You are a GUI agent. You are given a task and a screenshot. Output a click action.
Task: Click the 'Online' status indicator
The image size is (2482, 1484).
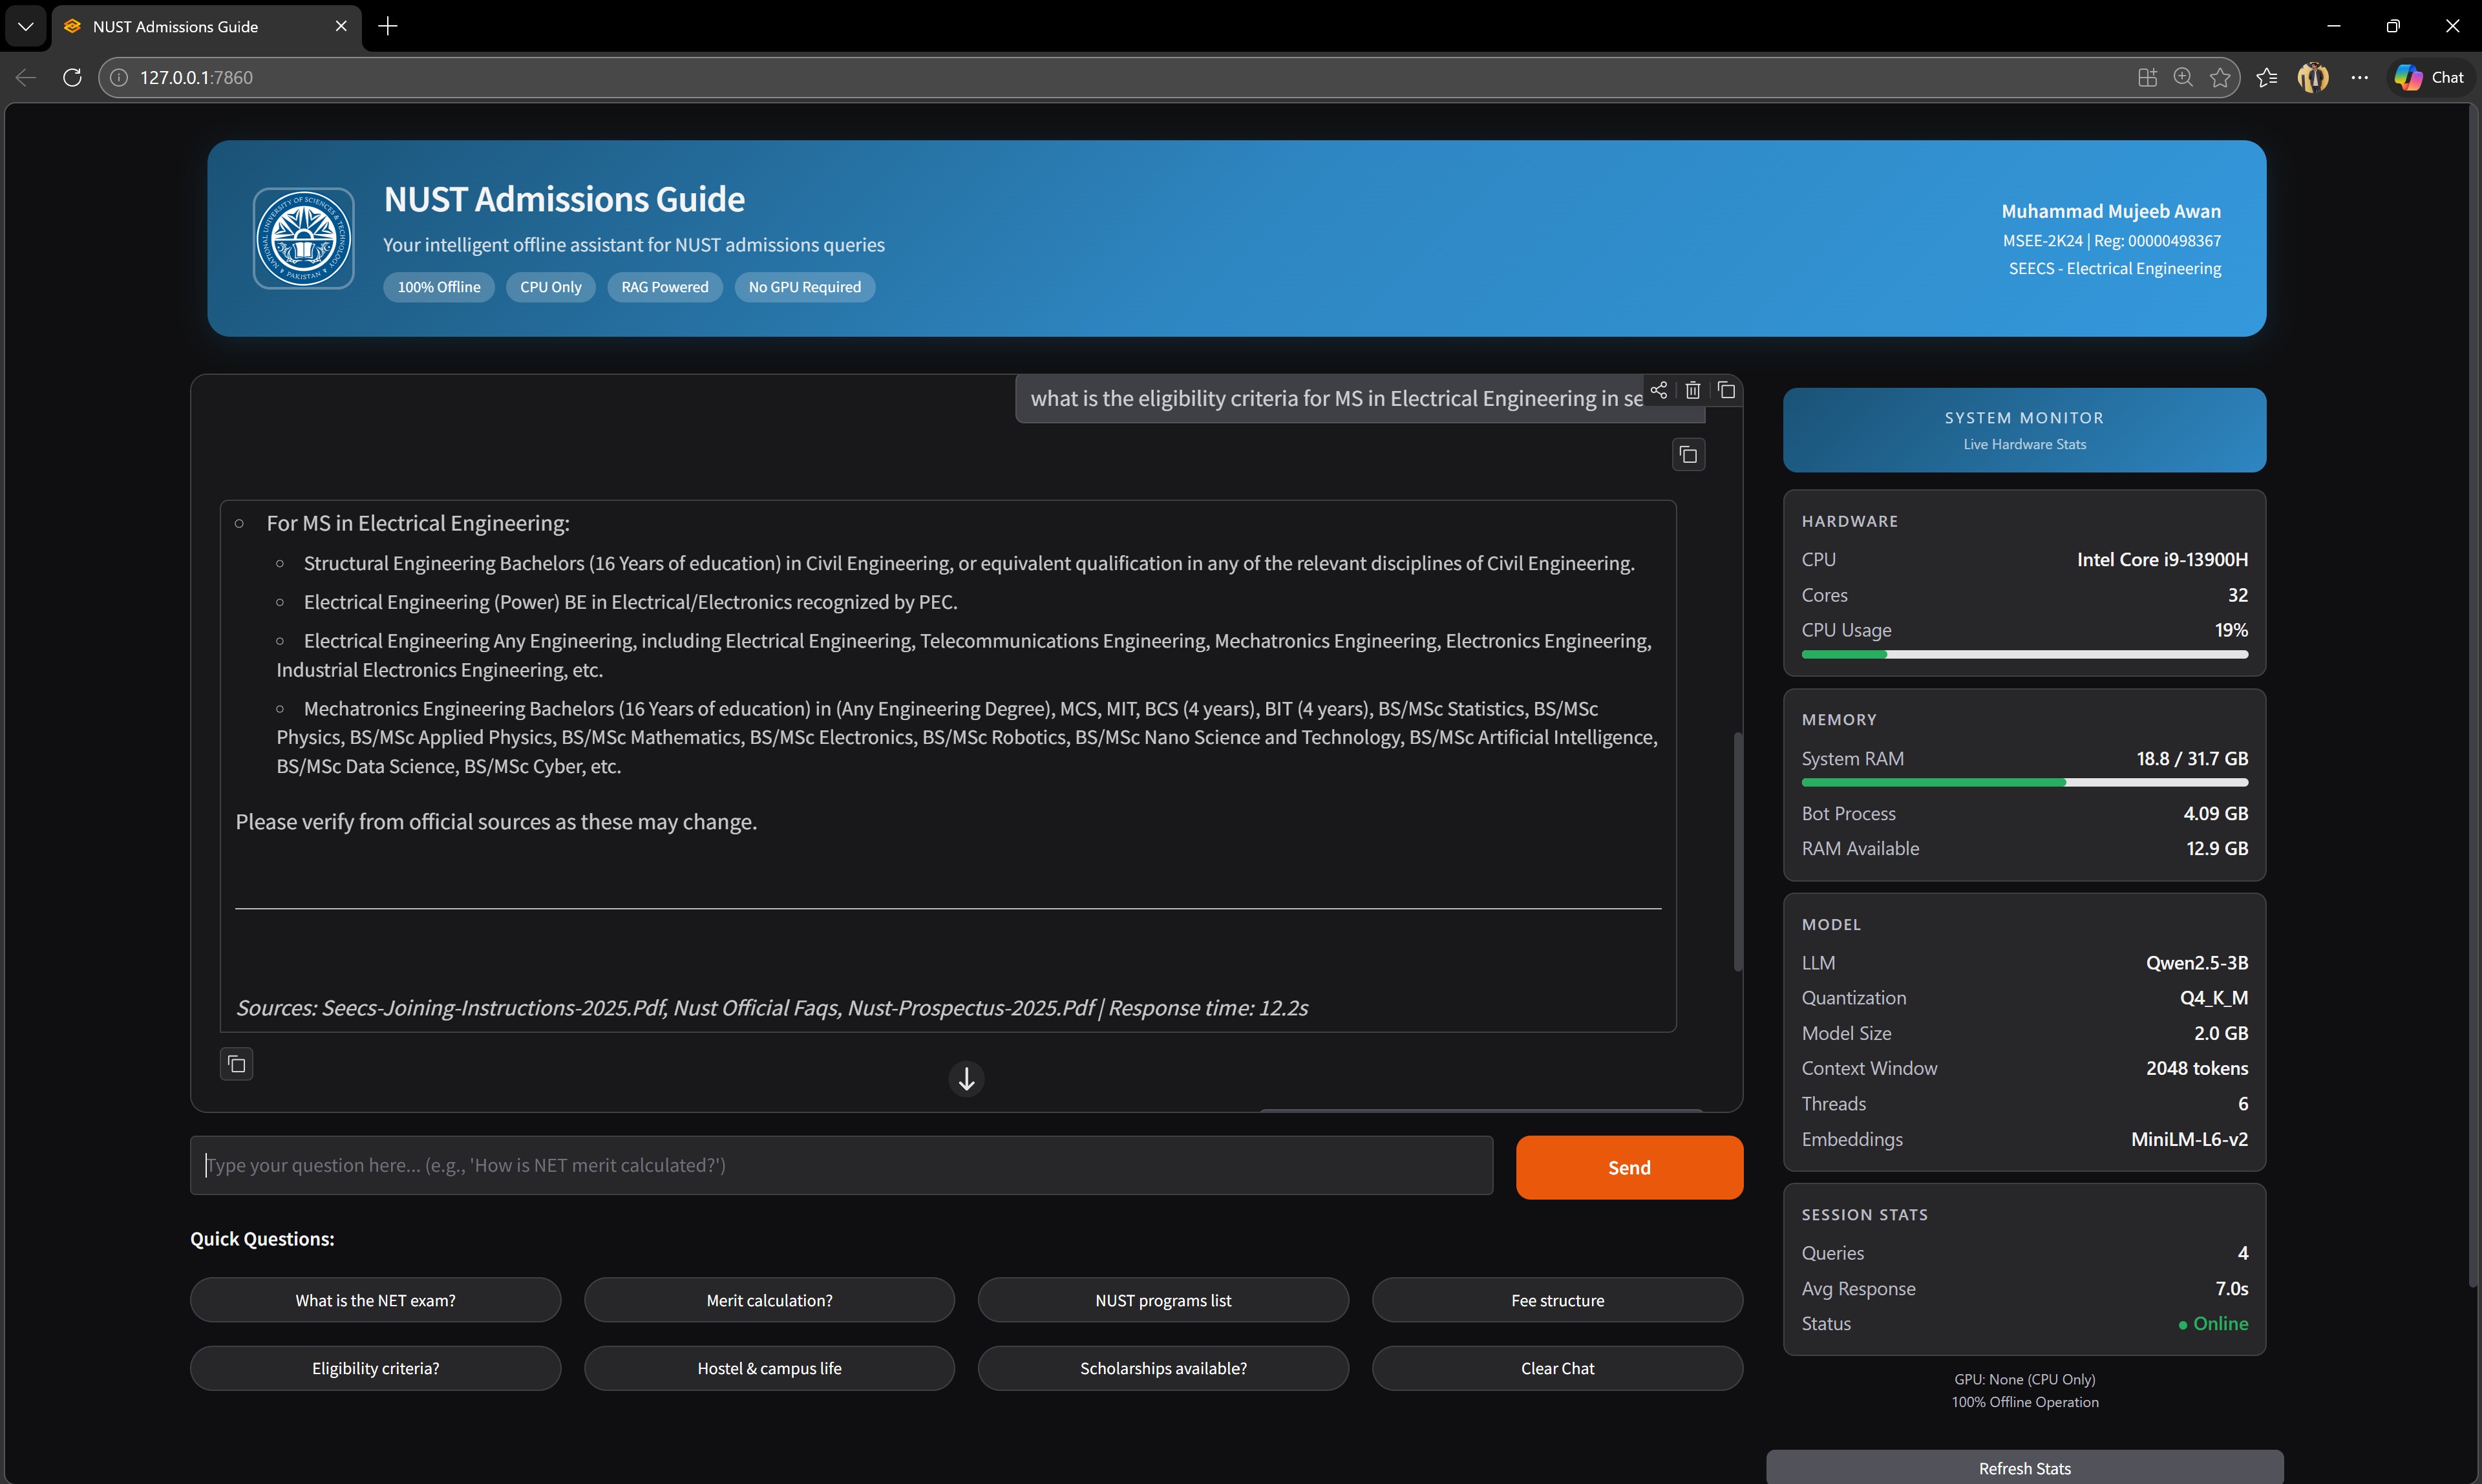tap(2213, 1324)
